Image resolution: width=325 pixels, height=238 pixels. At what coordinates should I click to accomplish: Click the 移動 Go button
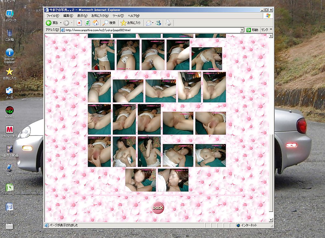(252, 30)
